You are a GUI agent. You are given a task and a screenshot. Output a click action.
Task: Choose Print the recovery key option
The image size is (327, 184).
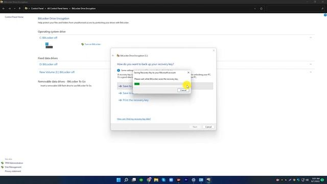pyautogui.click(x=135, y=100)
